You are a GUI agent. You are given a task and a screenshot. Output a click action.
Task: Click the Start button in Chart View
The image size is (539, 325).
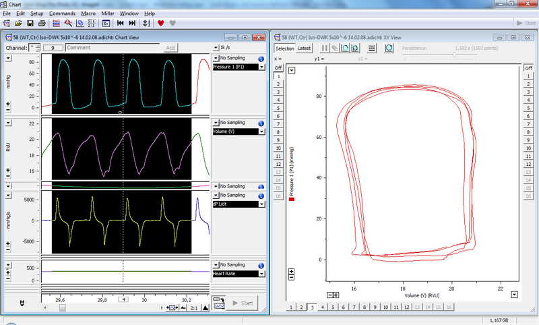(x=242, y=303)
